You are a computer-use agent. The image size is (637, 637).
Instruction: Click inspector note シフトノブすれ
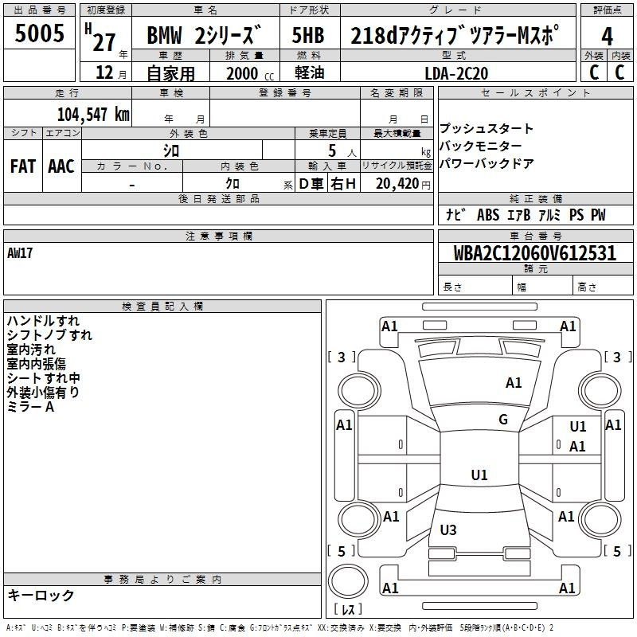[x=49, y=335]
